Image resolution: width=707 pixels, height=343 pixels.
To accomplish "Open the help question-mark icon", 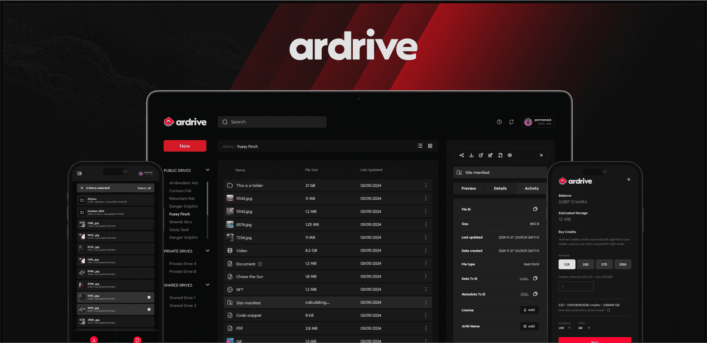I will (499, 122).
